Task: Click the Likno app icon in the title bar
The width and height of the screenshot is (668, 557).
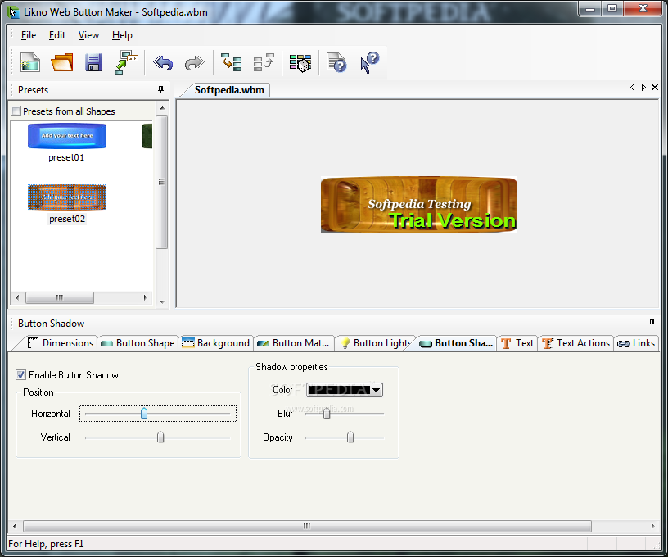Action: [13, 12]
